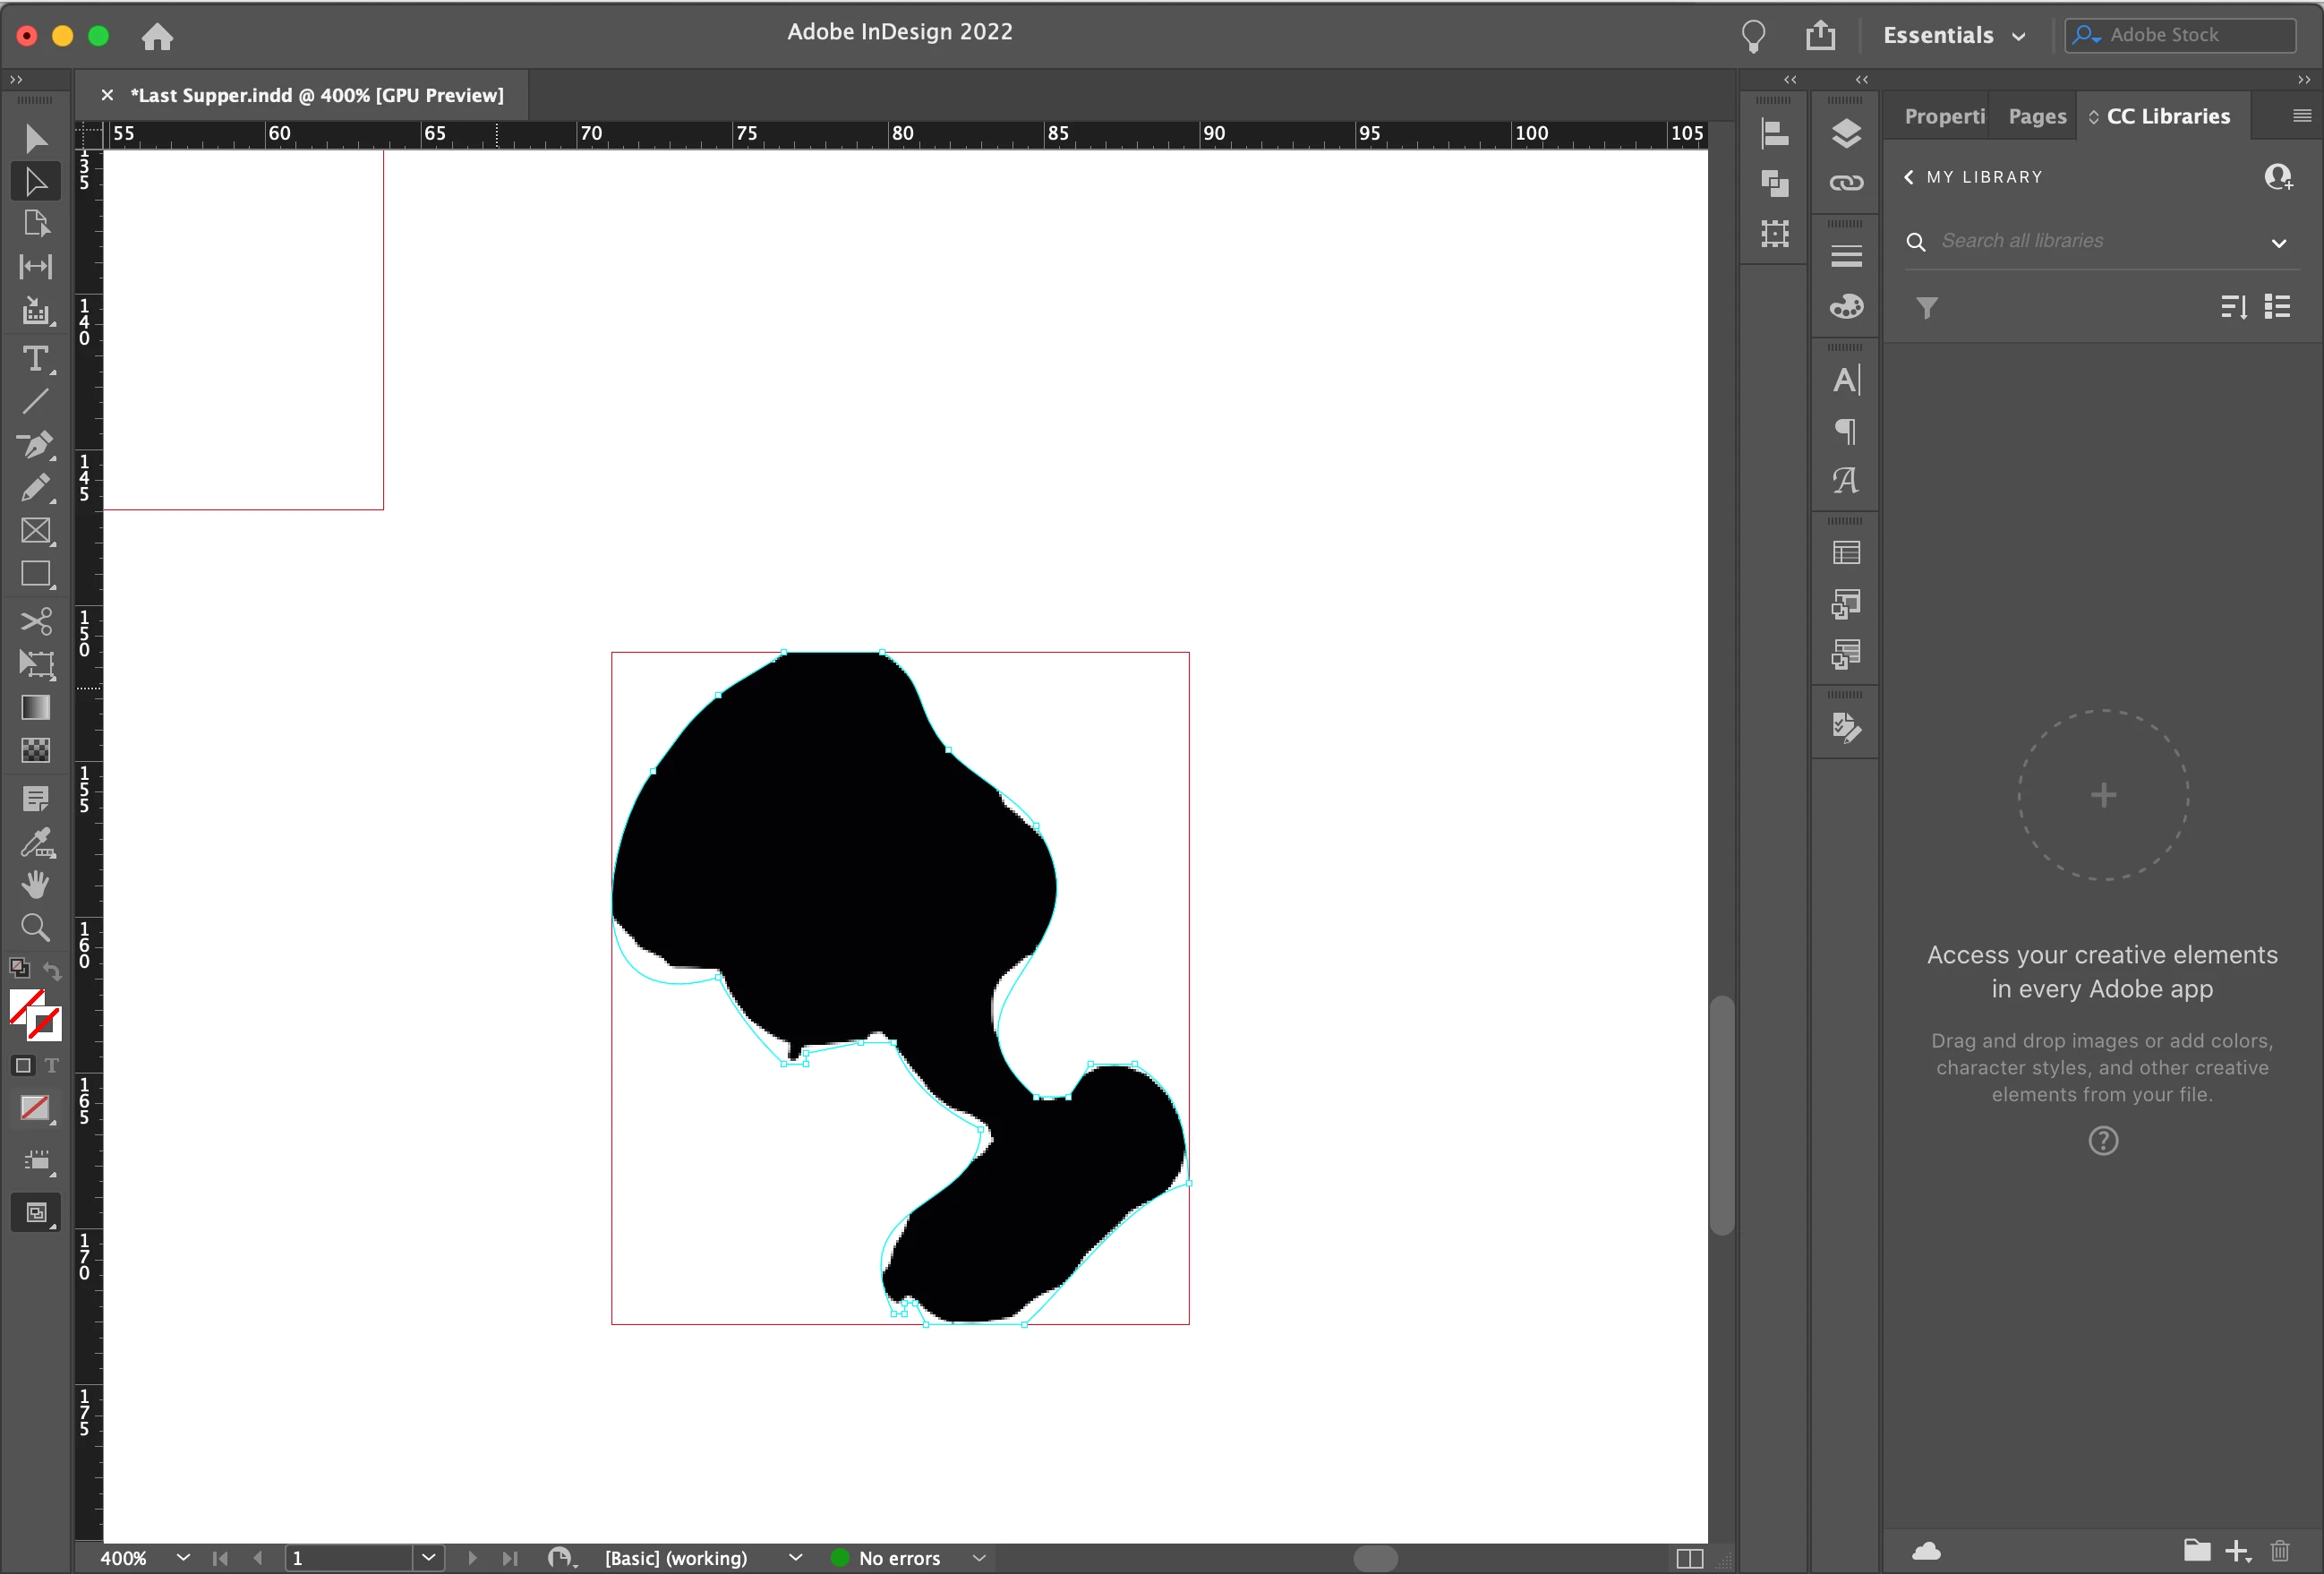The width and height of the screenshot is (2324, 1574).
Task: Select the Zoom tool in the toolbar
Action: tap(35, 928)
